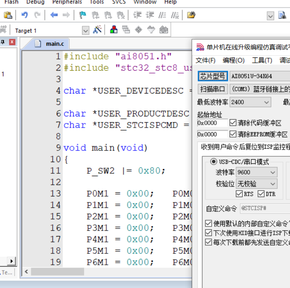Click the 自定义命令 @STCISP# field
This screenshot has width=290, height=288.
pyautogui.click(x=265, y=209)
